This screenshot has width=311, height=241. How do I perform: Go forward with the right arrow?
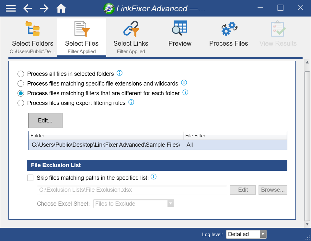44,8
